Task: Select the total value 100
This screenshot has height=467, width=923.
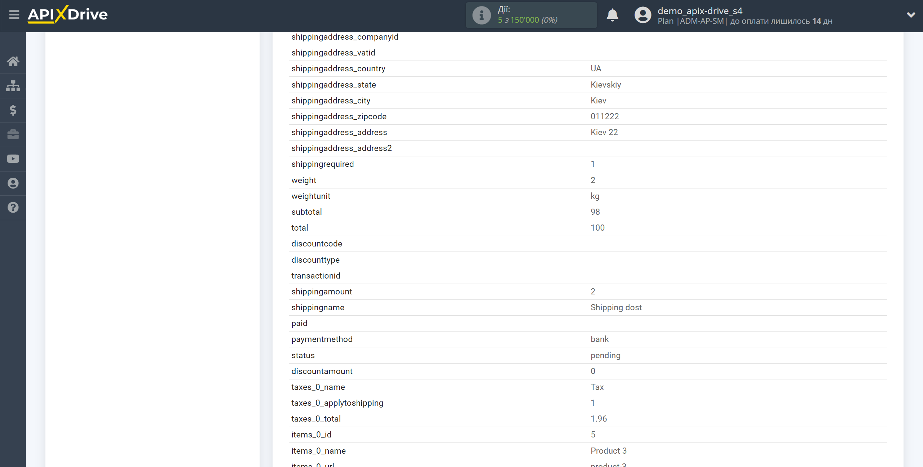Action: (597, 228)
